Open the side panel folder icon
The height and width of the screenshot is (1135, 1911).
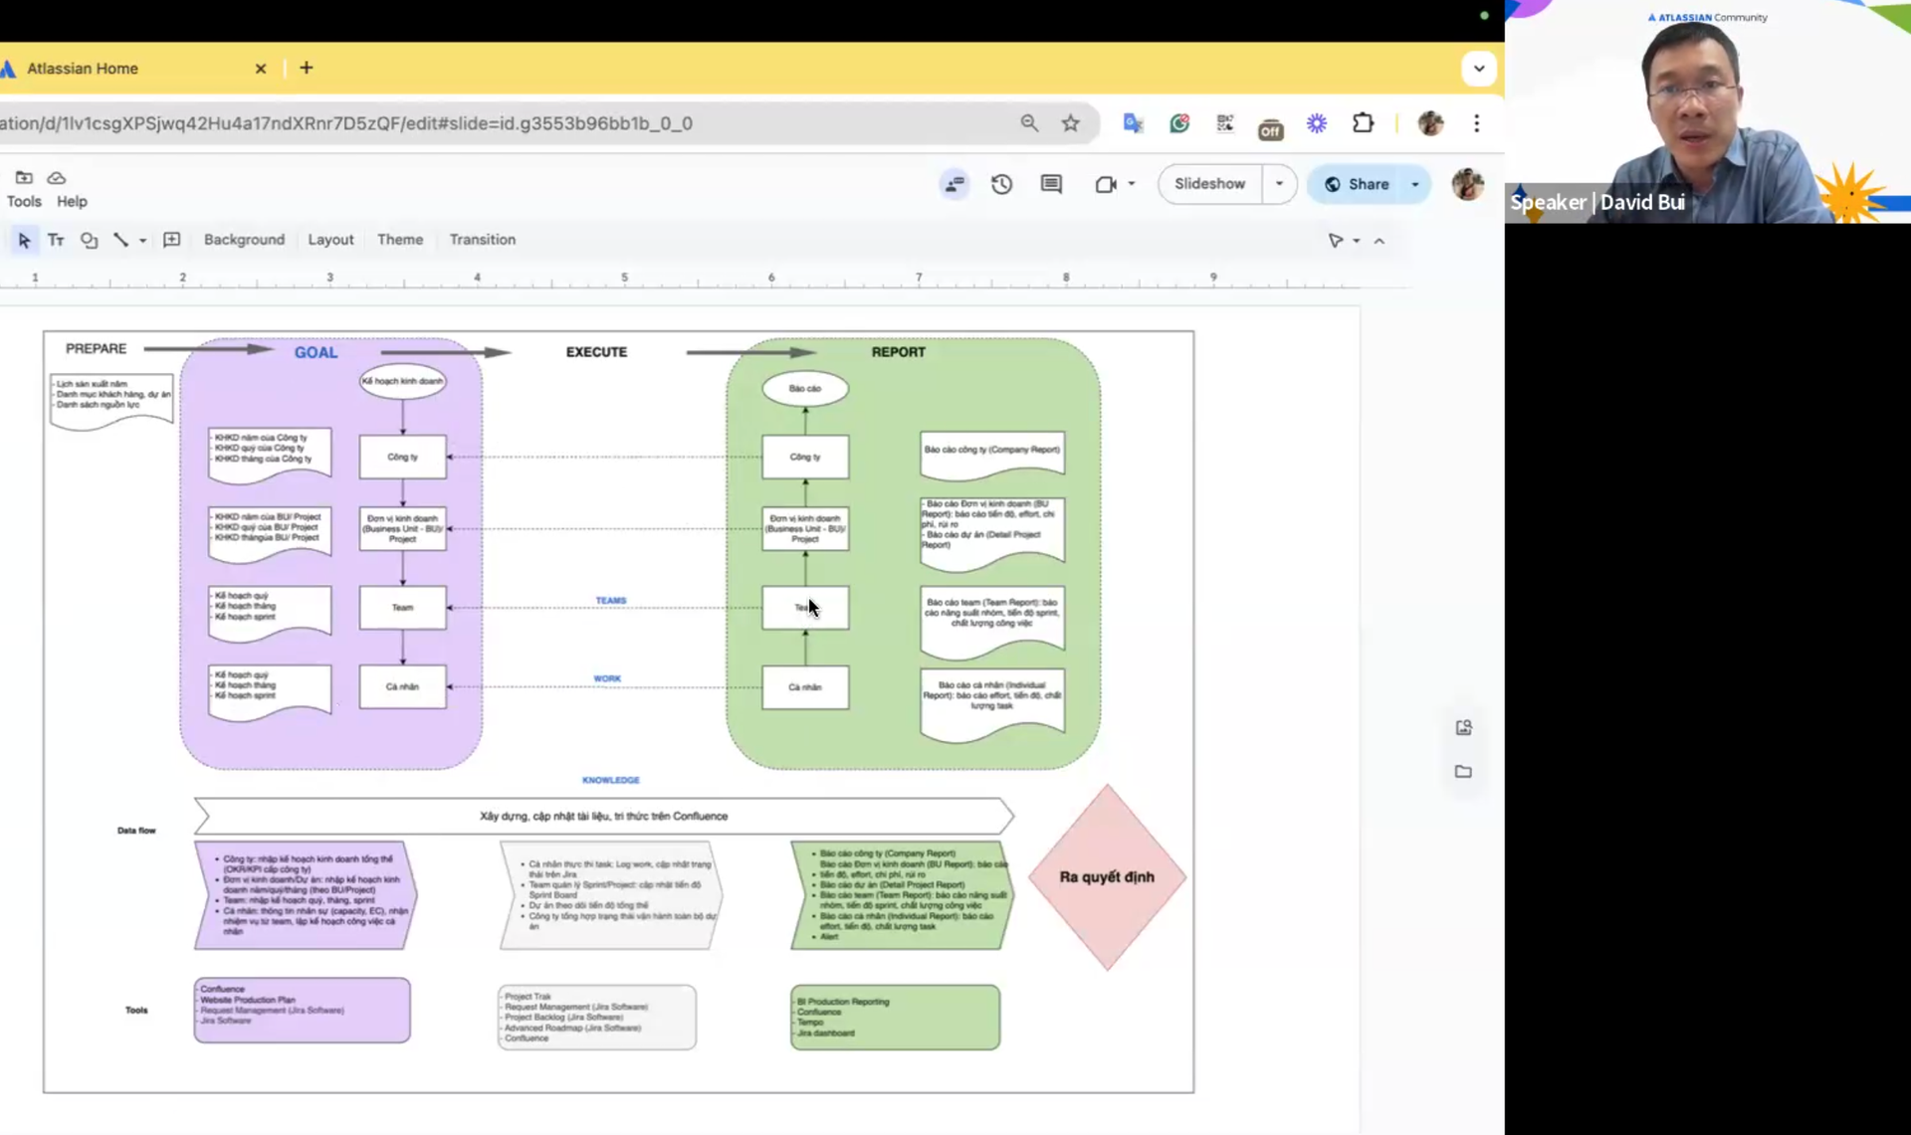1463,772
